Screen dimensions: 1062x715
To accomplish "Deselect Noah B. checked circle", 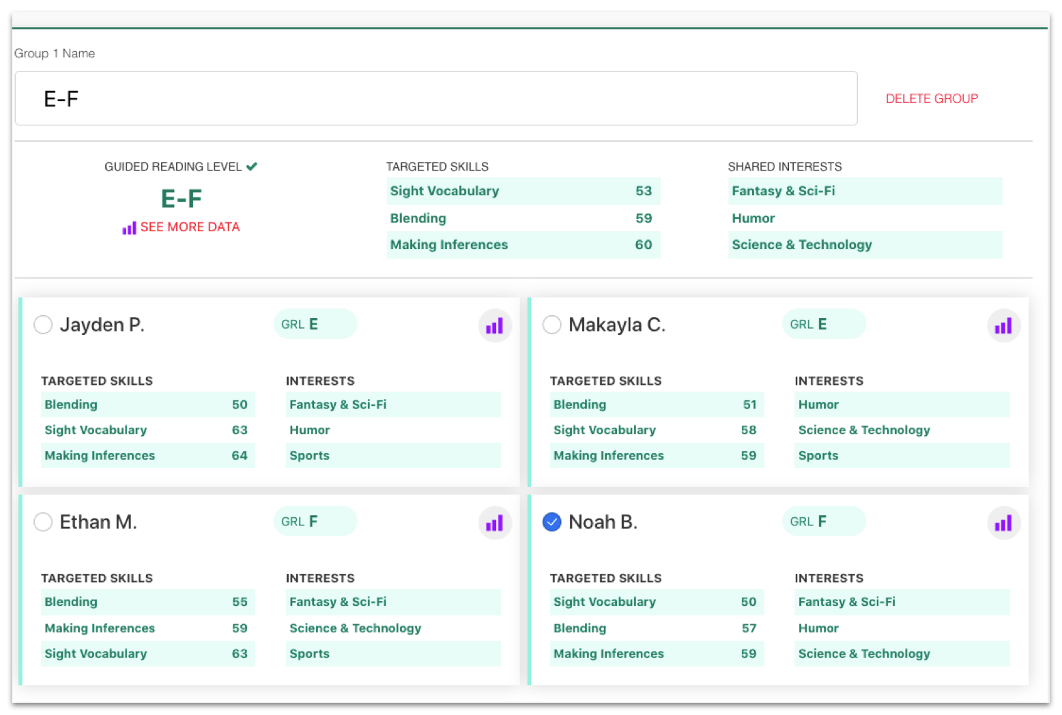I will coord(551,522).
